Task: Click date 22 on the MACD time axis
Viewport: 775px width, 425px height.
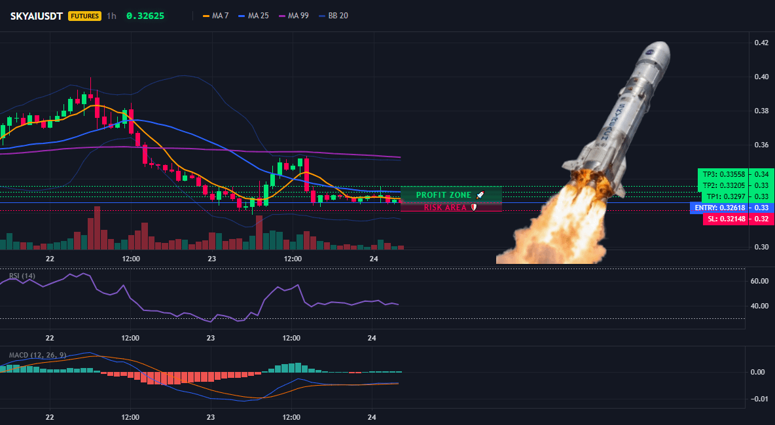Action: [x=50, y=417]
